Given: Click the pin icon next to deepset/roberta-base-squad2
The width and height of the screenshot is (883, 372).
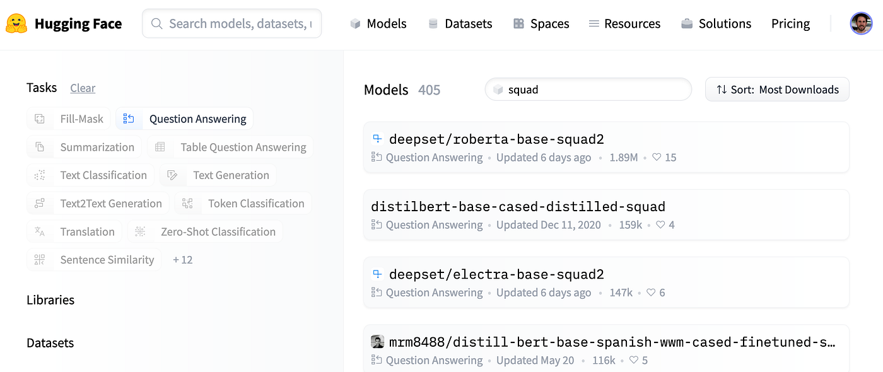Looking at the screenshot, I should [x=377, y=136].
